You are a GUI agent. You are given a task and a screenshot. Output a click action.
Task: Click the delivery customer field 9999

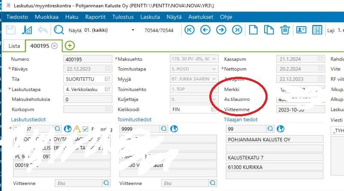pos(139,129)
